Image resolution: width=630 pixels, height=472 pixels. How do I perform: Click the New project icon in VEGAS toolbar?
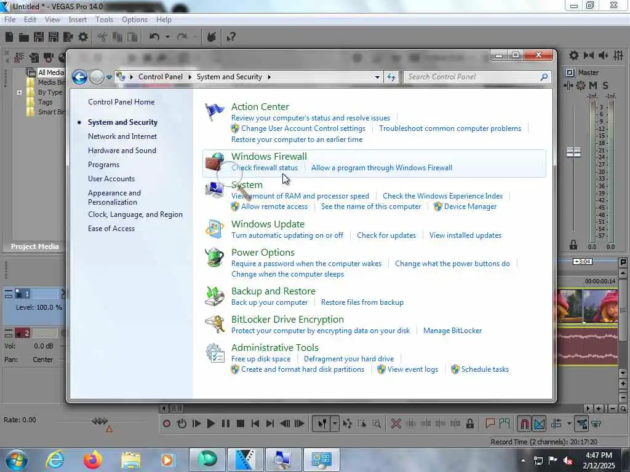(x=9, y=37)
